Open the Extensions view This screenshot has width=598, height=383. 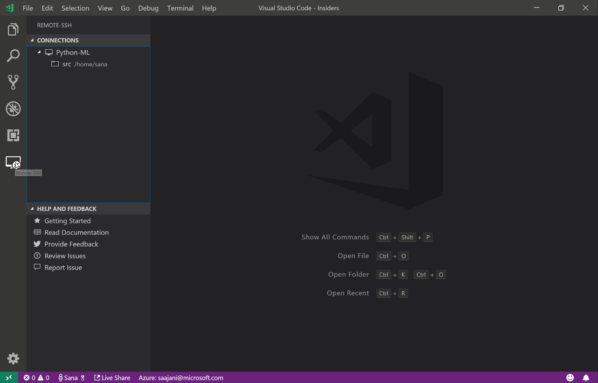13,135
